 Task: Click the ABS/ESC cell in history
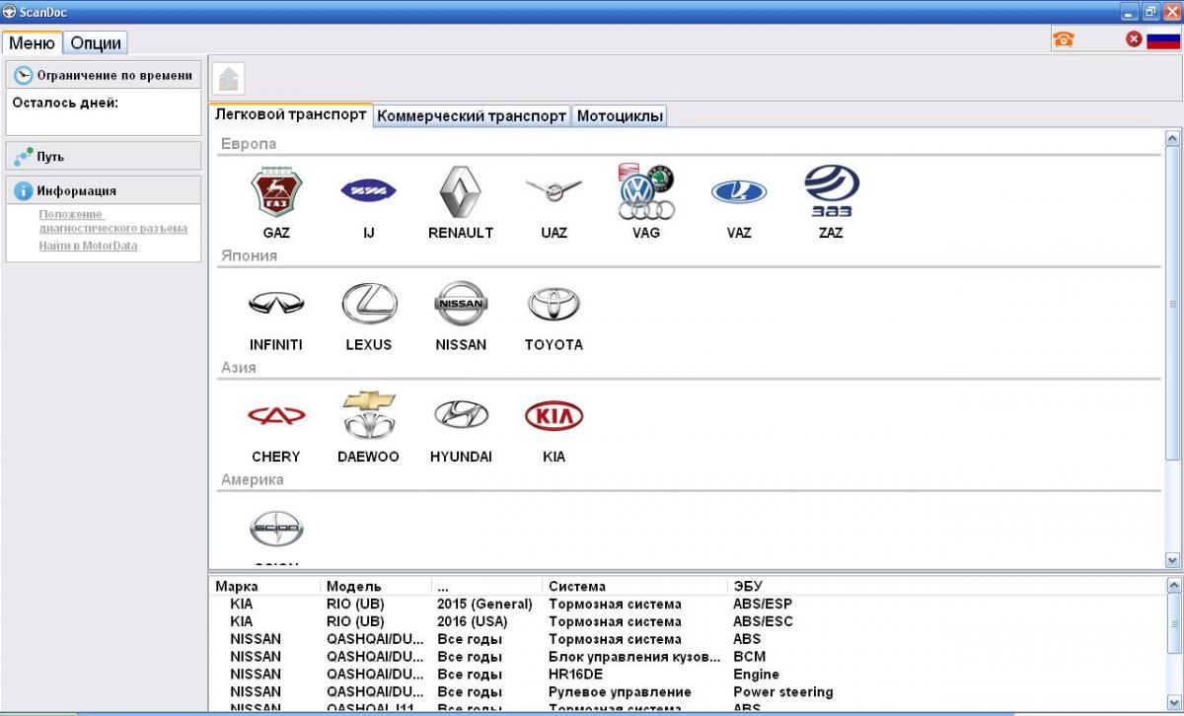[x=763, y=622]
